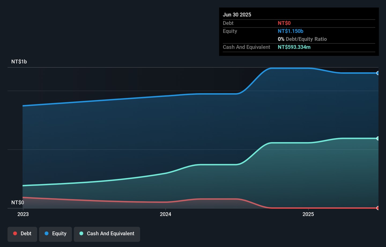This screenshot has height=247, width=386.
Task: Select the Cash And Equivalent endpoint marker
Action: click(x=378, y=138)
